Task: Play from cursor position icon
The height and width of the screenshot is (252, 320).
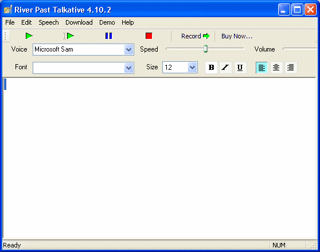Action: click(x=69, y=36)
